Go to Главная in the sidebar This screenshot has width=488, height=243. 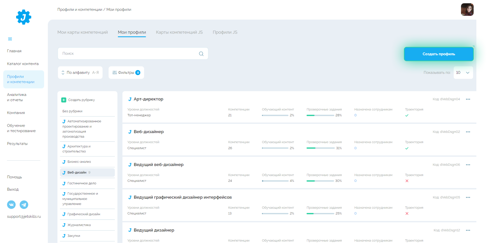[14, 51]
